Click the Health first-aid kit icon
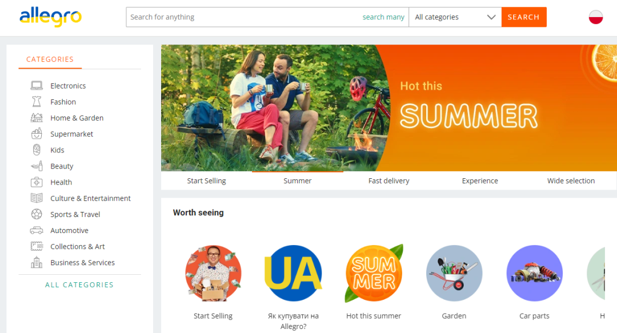This screenshot has height=333, width=617. coord(37,182)
